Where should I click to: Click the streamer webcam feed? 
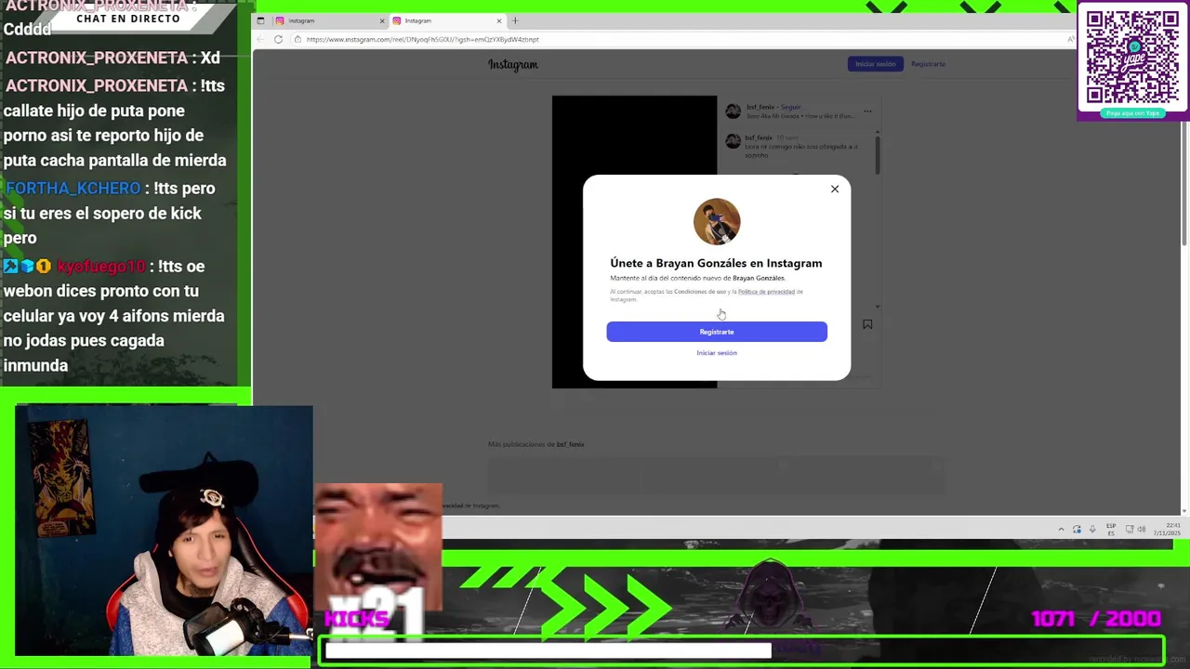point(164,531)
